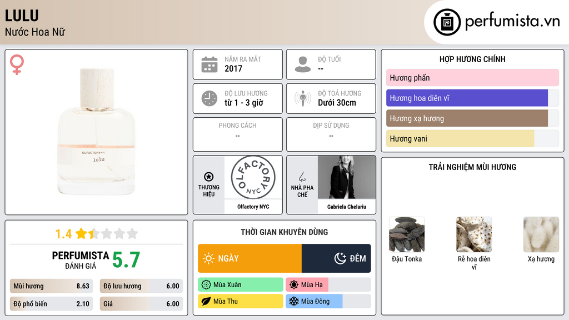Click the Giá 6.00 score bar
Image resolution: width=569 pixels, height=320 pixels.
pos(141,304)
